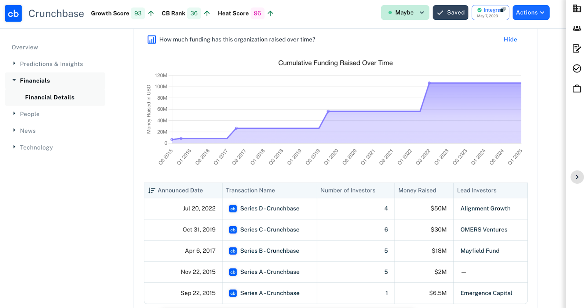Image resolution: width=587 pixels, height=308 pixels.
Task: Open Alignment Growth lead investor link
Action: (485, 209)
